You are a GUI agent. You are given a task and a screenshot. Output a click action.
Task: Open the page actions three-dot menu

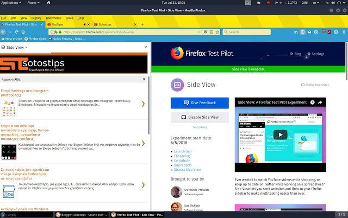[x=200, y=32]
